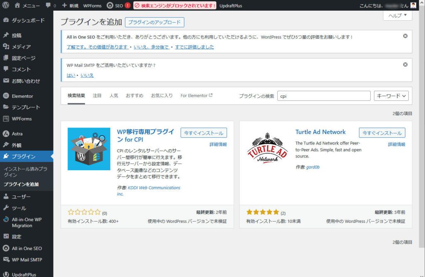Click 了解です。その価値があります link

point(98,47)
